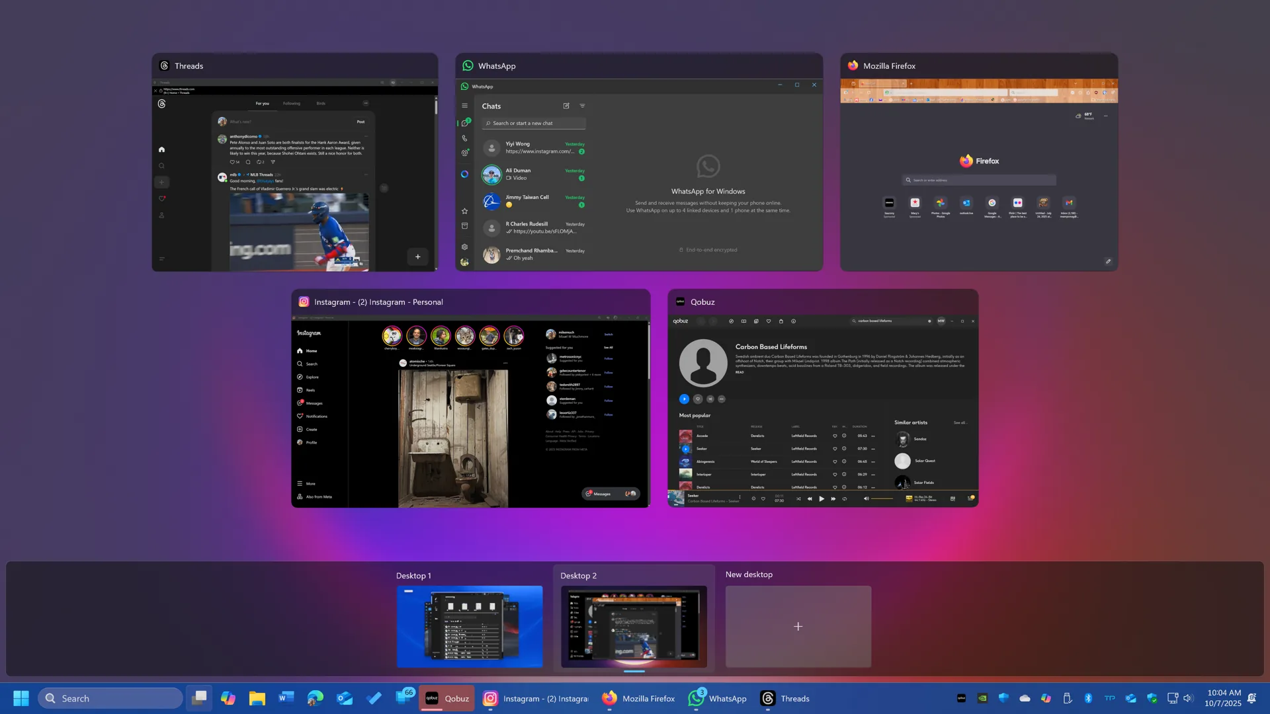Screen dimensions: 1270x714
Task: Click See all under Similar artists
Action: 960,422
